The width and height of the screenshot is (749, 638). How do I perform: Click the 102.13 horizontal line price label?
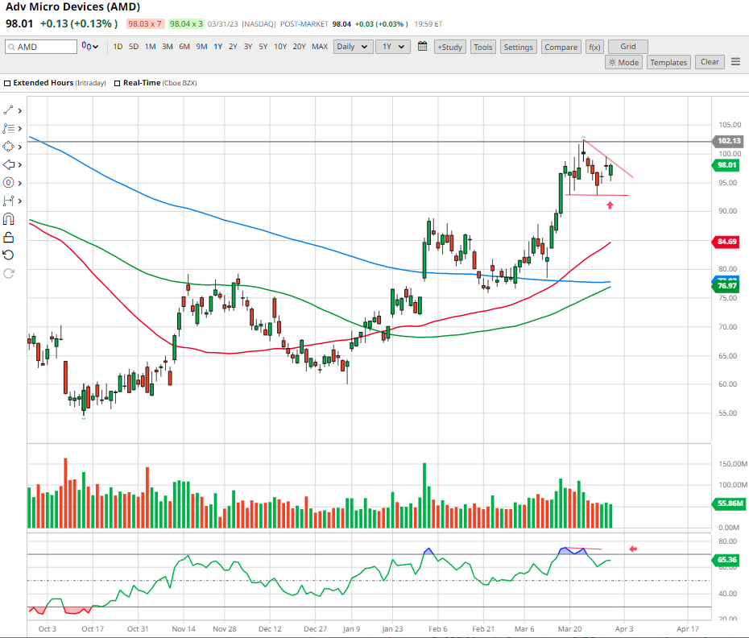tap(727, 140)
